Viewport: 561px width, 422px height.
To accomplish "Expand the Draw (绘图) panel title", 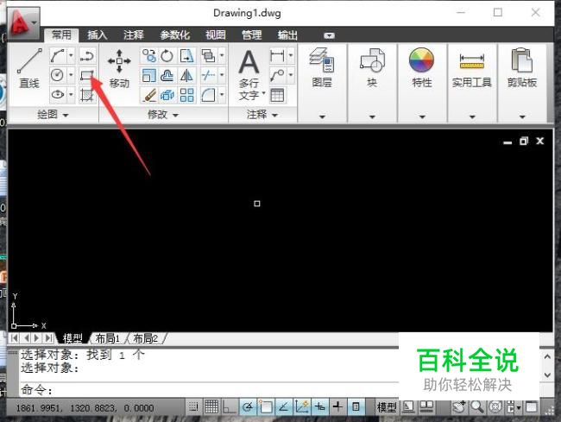I will [x=53, y=115].
